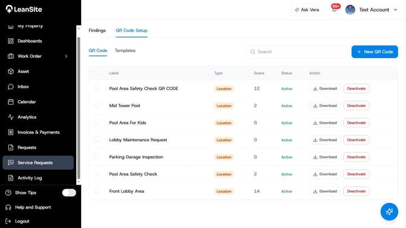Expand the Work Order submenu chevron
The image size is (406, 228).
coord(66,56)
